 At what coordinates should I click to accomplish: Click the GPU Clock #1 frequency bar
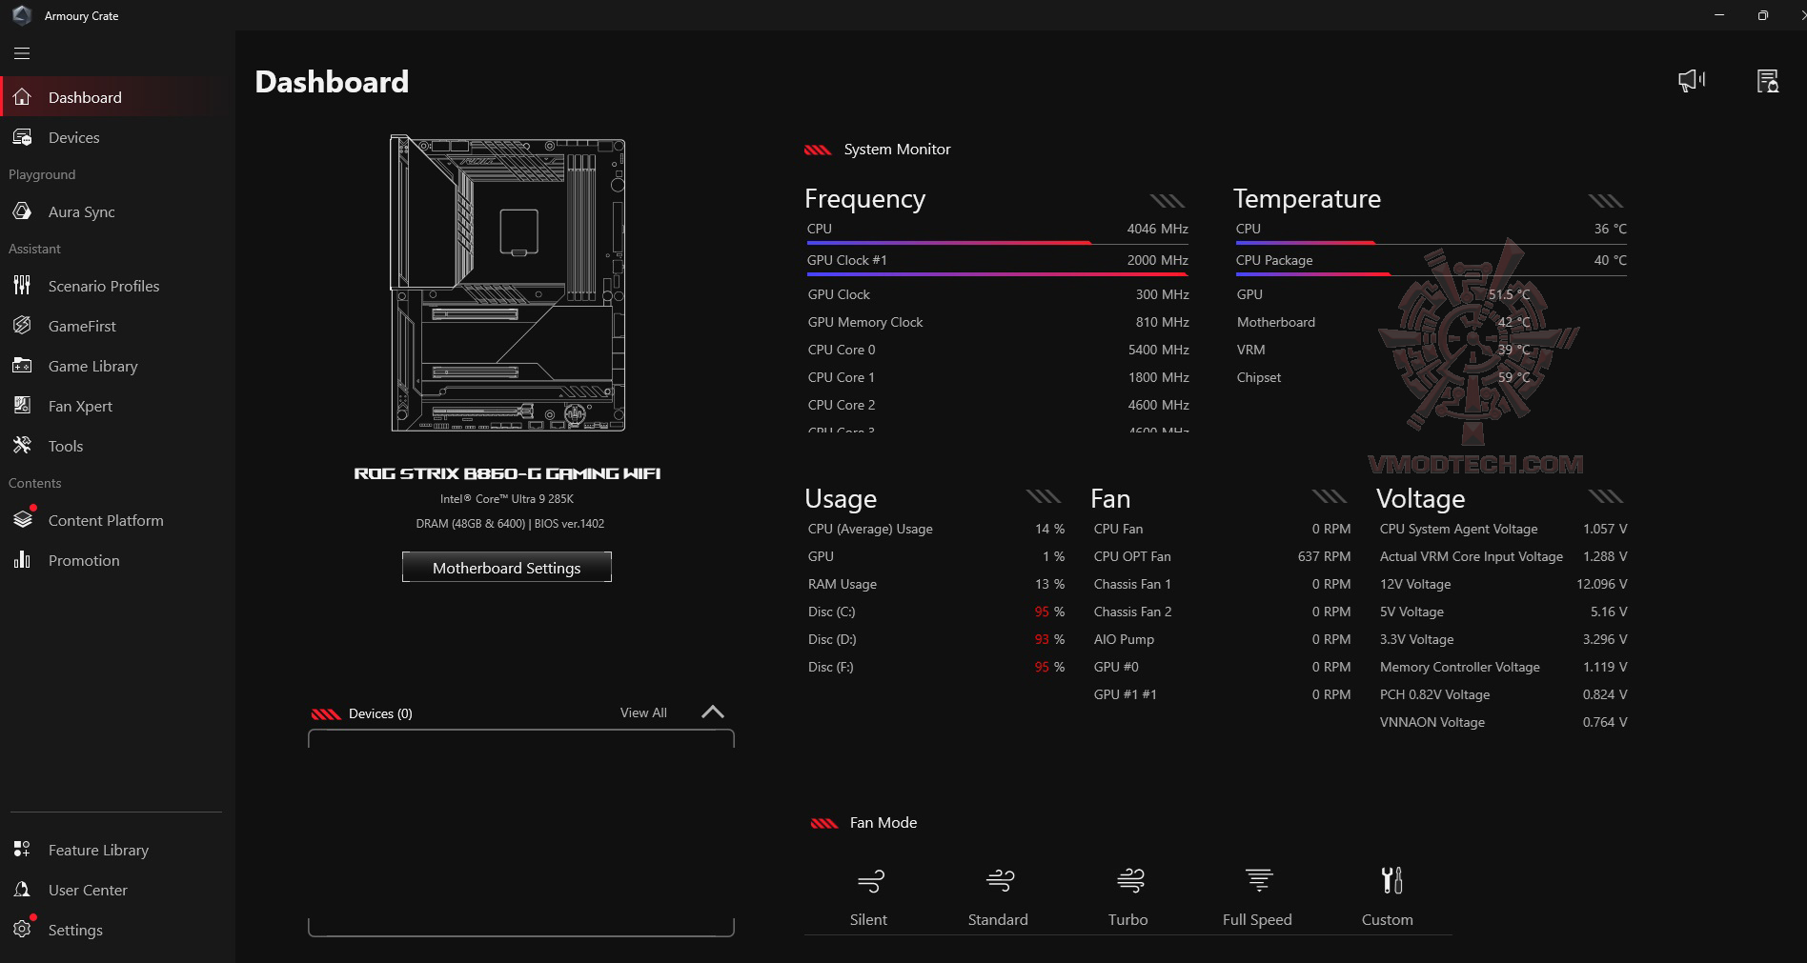(997, 274)
